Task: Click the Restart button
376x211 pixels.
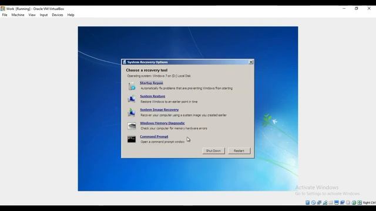Action: click(239, 151)
